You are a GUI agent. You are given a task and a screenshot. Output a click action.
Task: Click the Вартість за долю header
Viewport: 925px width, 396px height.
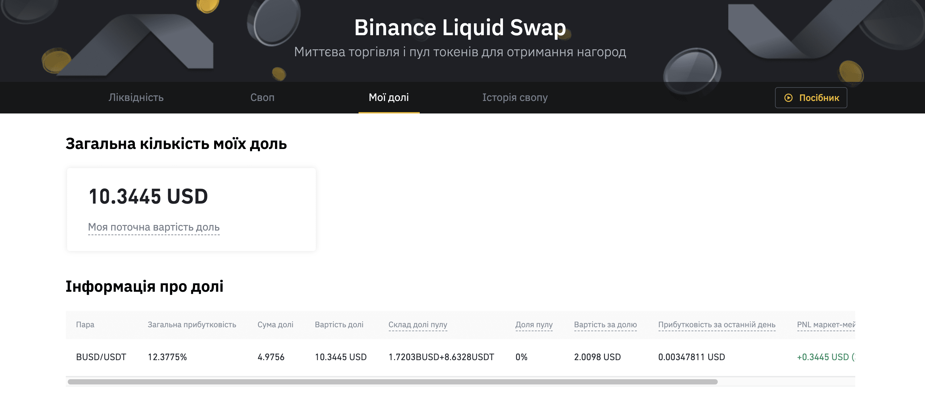click(605, 325)
